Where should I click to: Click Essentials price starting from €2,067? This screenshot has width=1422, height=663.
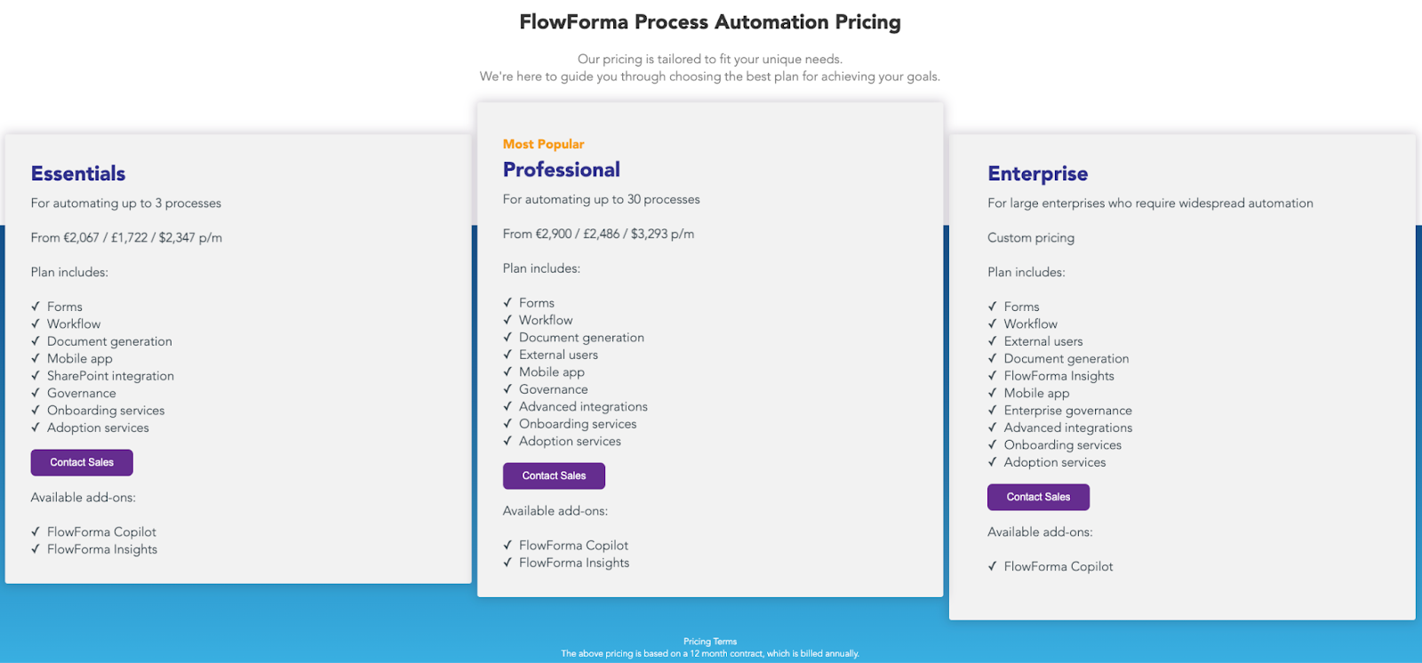(x=126, y=238)
